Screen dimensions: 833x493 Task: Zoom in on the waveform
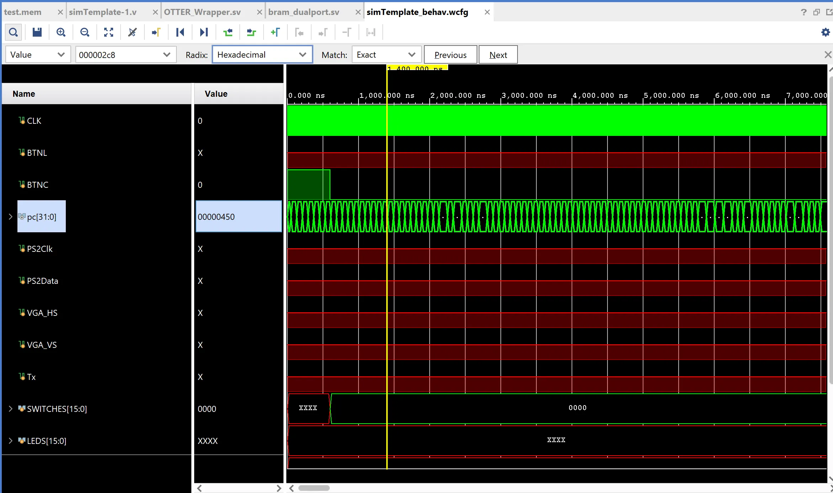point(61,32)
